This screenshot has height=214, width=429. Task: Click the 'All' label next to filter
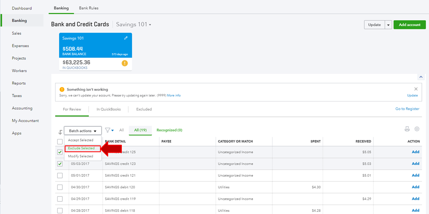(121, 130)
